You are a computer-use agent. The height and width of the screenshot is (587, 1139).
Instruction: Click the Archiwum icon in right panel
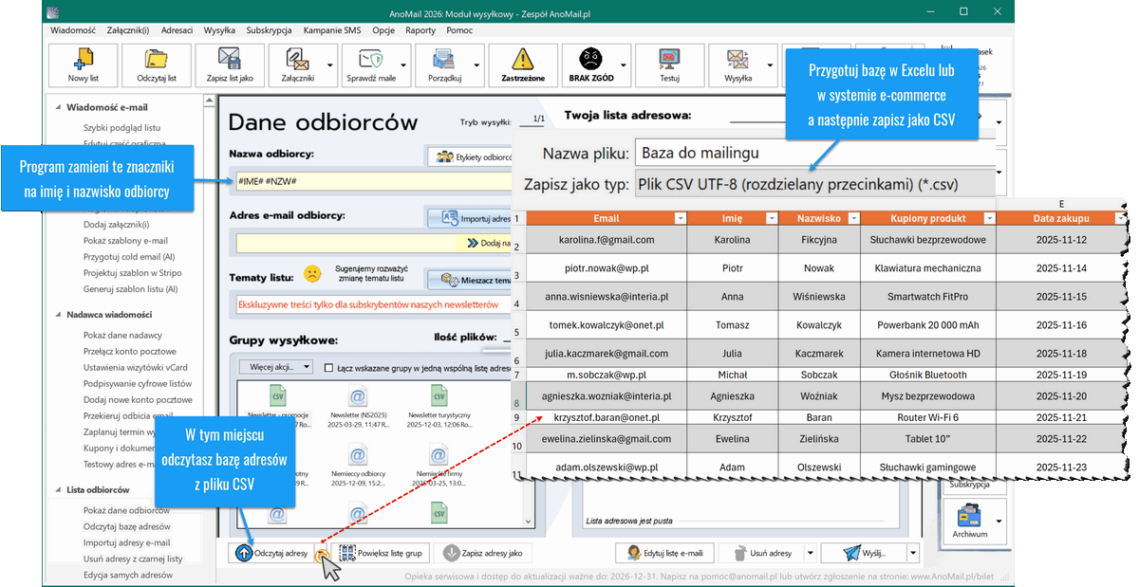click(x=969, y=517)
